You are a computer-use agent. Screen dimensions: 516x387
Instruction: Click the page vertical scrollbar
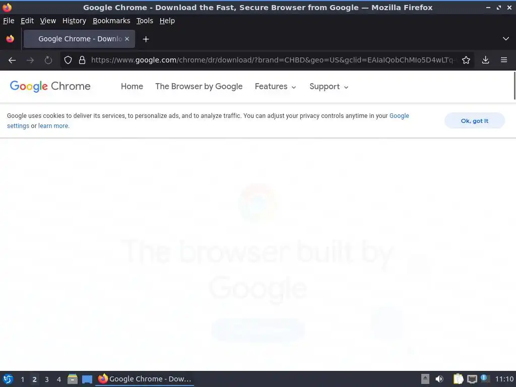click(x=514, y=86)
